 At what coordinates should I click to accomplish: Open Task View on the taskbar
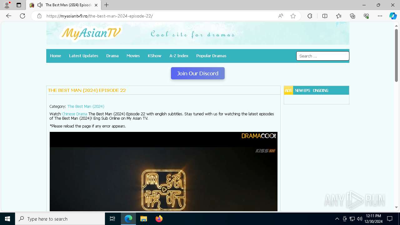[112, 219]
